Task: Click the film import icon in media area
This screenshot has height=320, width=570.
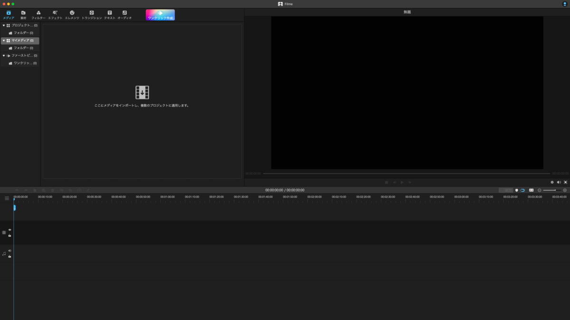Action: [142, 92]
